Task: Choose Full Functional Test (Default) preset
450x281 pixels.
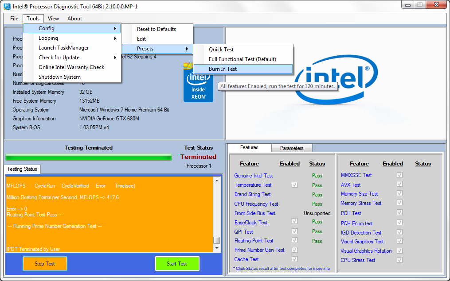Action: point(243,59)
